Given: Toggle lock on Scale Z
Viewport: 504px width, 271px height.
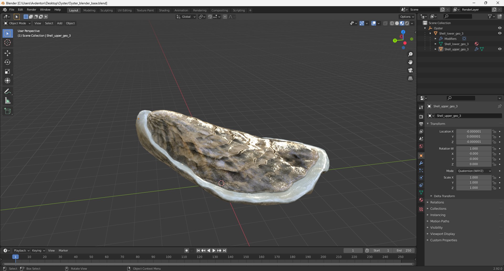Looking at the screenshot, I should click(x=494, y=188).
